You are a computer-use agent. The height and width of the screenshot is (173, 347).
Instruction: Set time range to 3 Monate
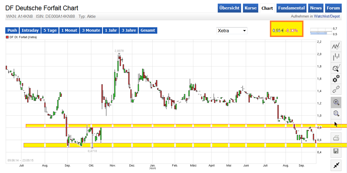click(91, 30)
